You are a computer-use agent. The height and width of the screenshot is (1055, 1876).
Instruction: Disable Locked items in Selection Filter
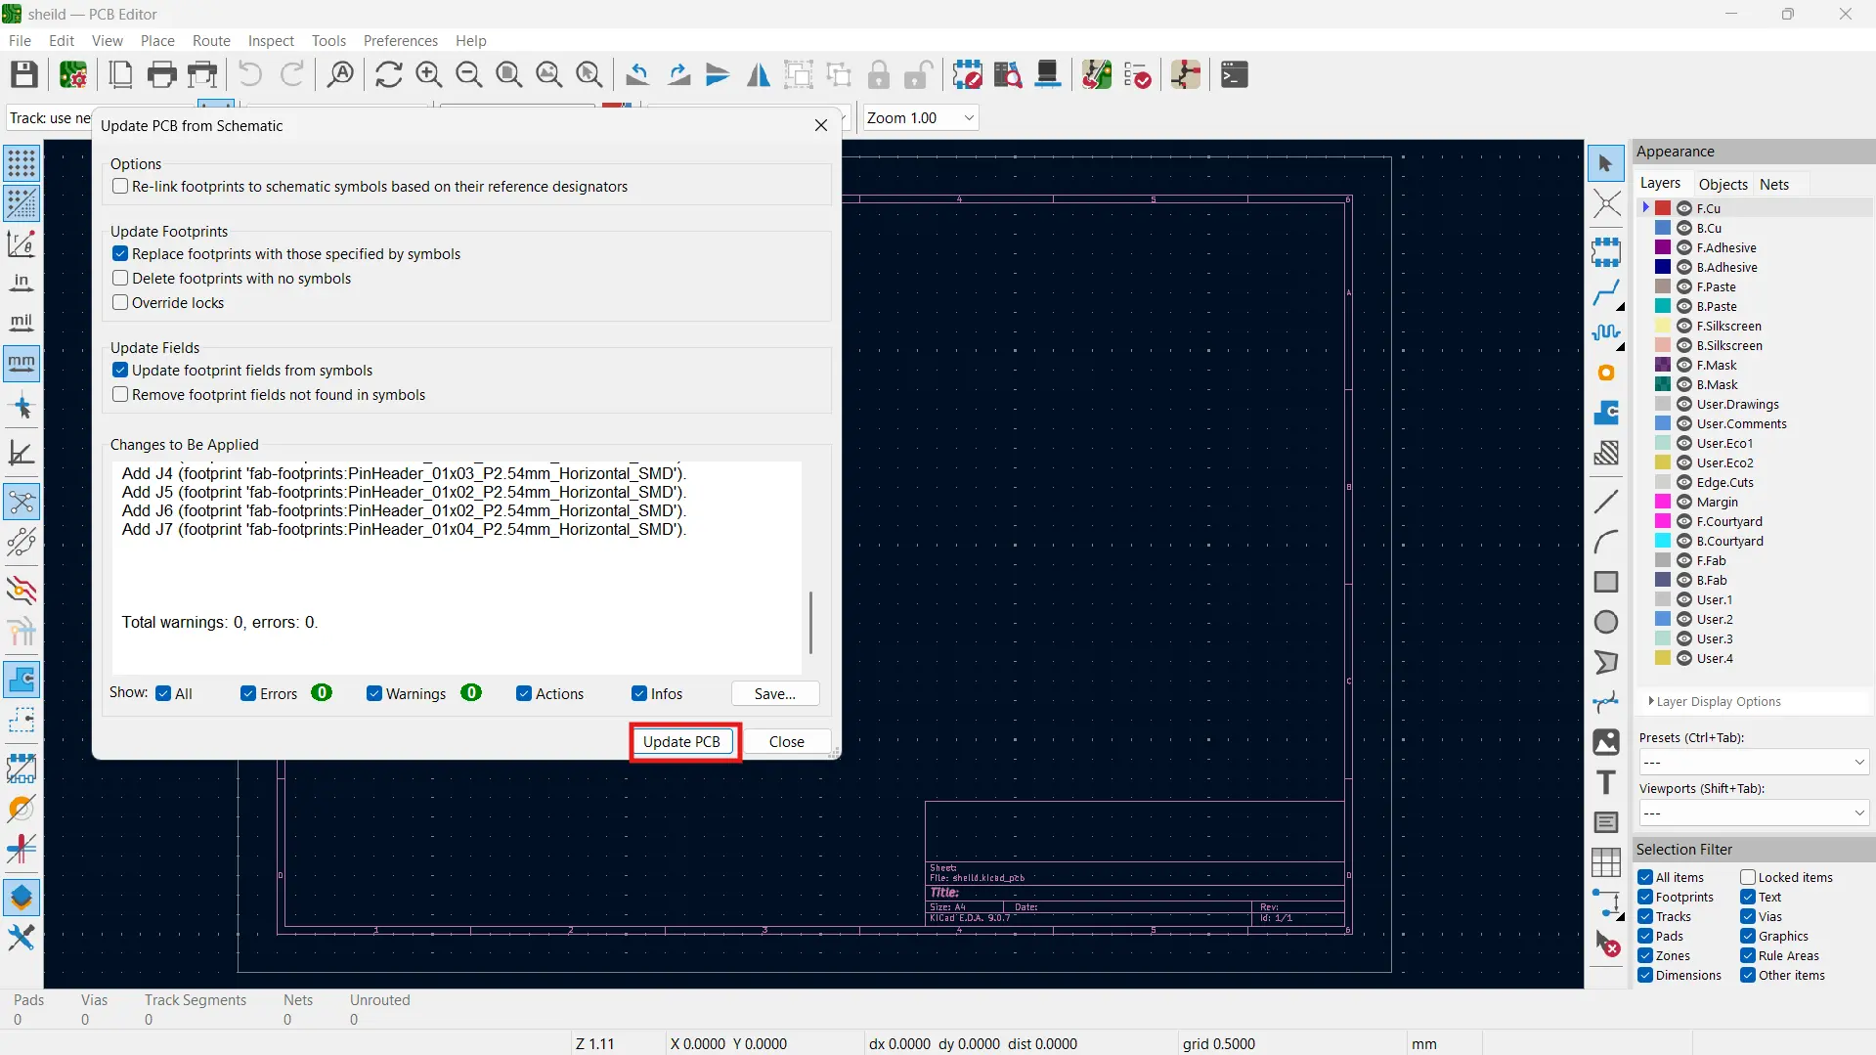tap(1749, 877)
